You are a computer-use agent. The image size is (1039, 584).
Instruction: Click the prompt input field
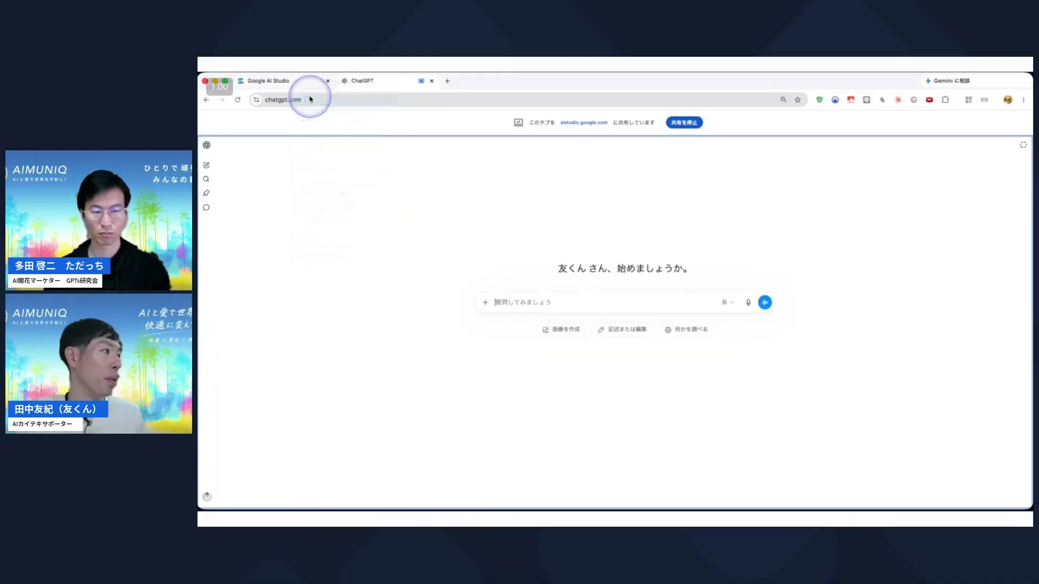coord(605,302)
